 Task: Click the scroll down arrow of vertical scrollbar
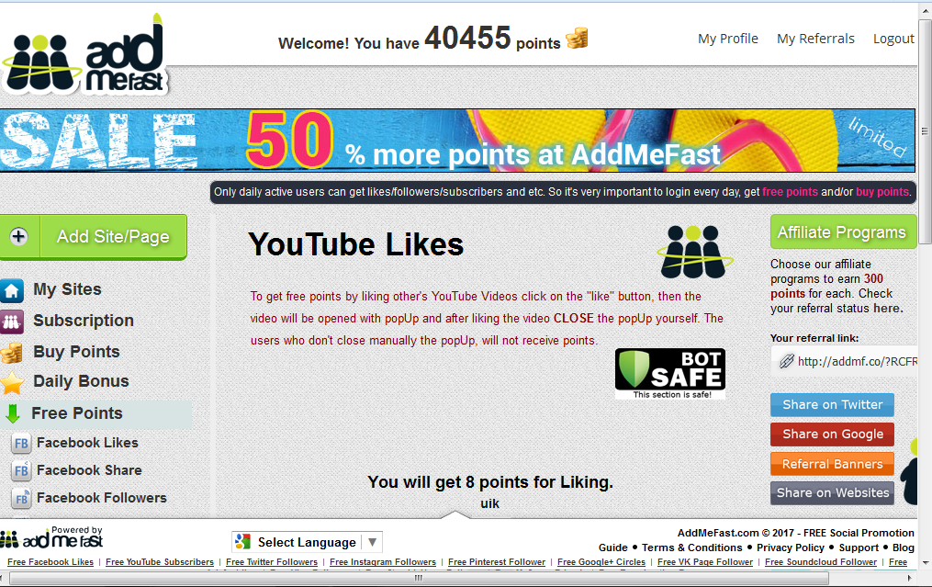tap(925, 562)
